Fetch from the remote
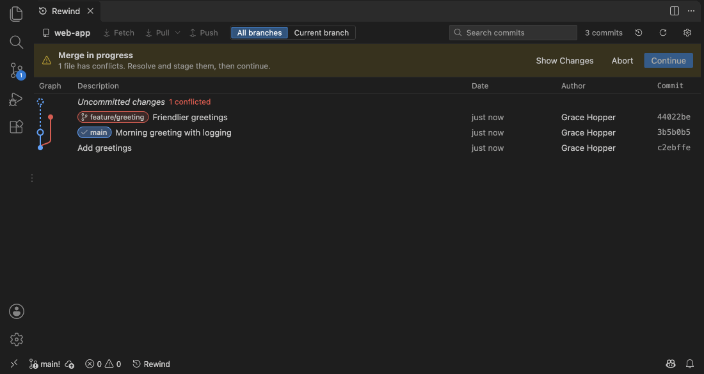The height and width of the screenshot is (374, 704). 119,33
